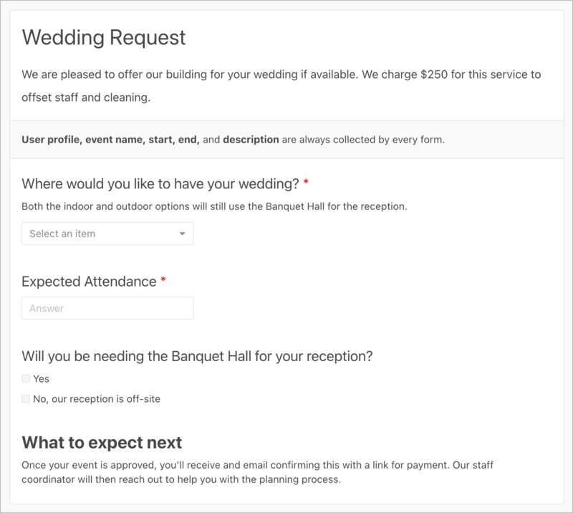
Task: Click the Expected Attendance answer field
Action: tap(107, 308)
